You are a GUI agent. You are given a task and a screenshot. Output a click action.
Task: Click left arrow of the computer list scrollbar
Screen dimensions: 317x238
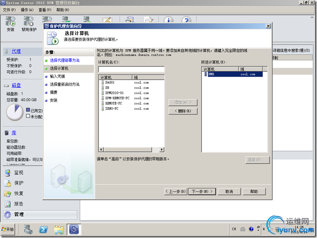point(101,149)
